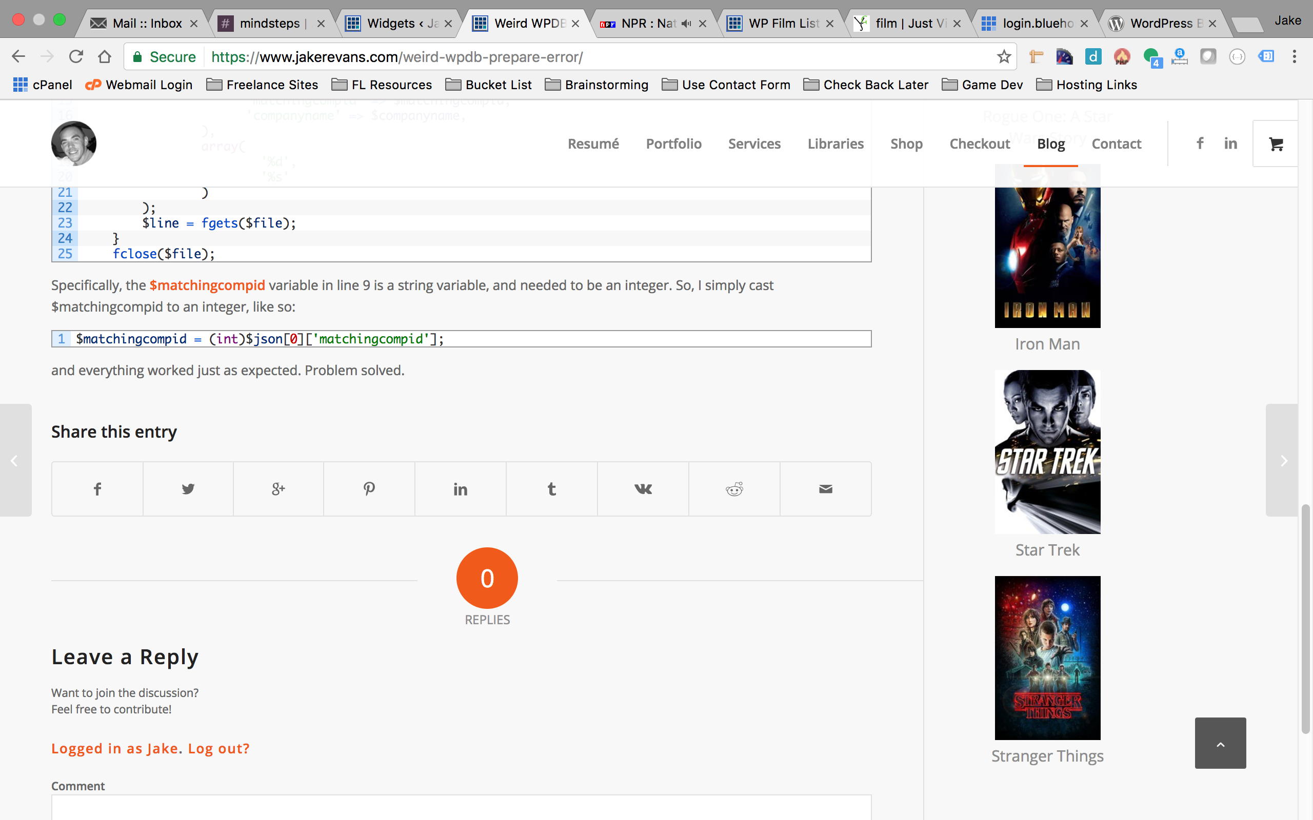
Task: Switch to the login.bluehost tab
Action: (1036, 24)
